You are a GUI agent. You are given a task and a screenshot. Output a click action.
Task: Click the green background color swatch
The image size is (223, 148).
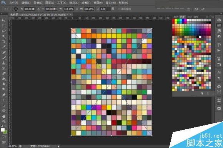coord(5,132)
